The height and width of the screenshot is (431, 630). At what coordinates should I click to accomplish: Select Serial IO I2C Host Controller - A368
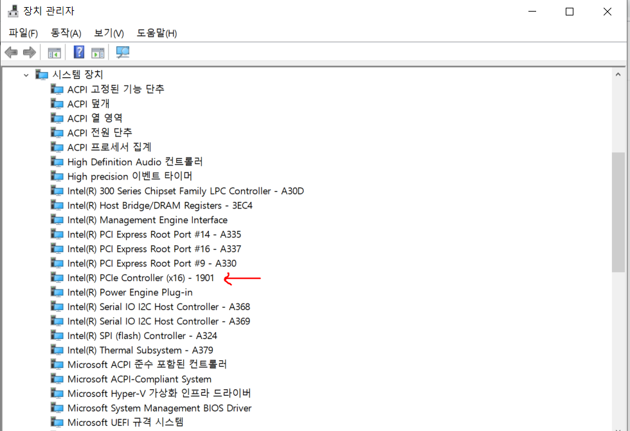click(x=159, y=307)
